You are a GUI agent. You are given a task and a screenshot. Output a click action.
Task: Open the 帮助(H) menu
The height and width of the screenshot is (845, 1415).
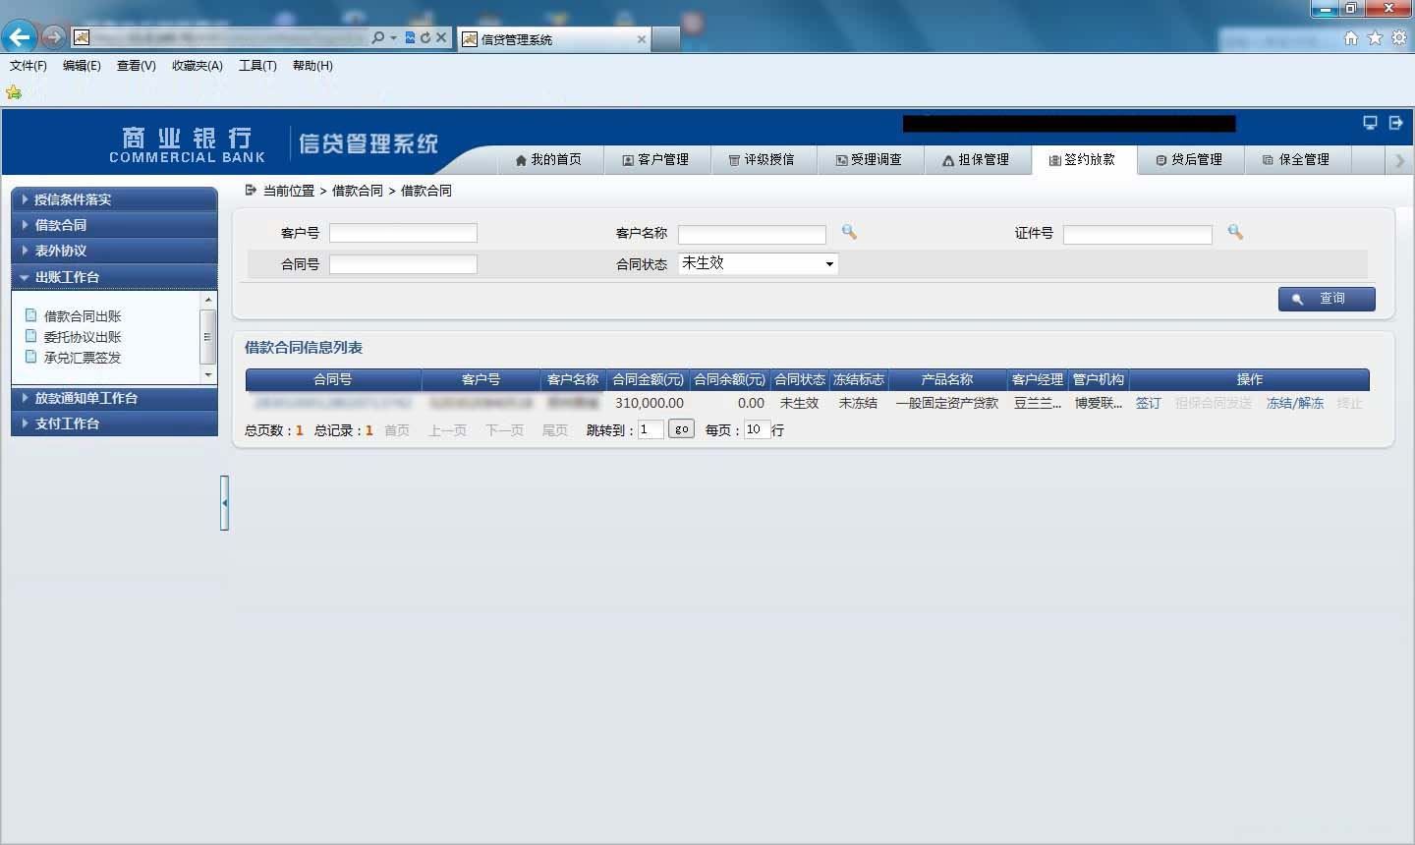pyautogui.click(x=312, y=66)
